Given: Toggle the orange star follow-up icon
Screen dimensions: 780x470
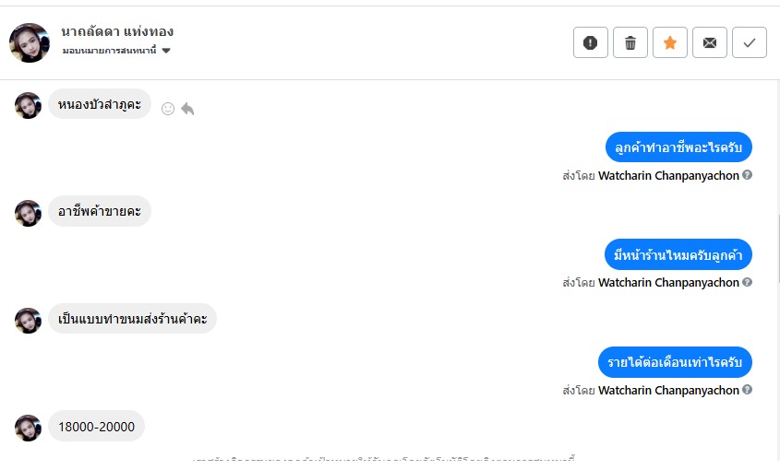Looking at the screenshot, I should (x=670, y=42).
